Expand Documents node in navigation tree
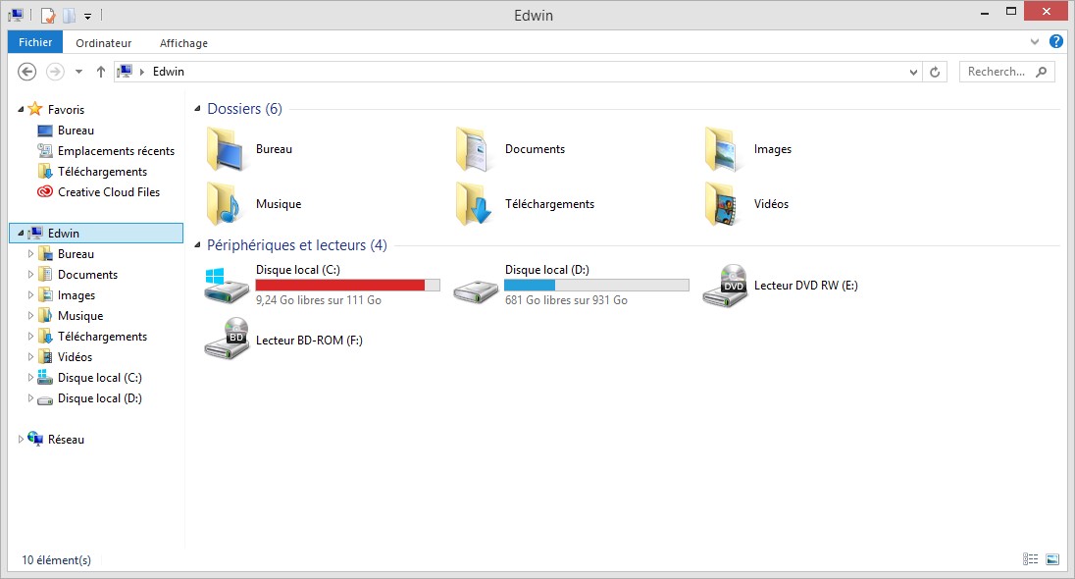 point(30,275)
